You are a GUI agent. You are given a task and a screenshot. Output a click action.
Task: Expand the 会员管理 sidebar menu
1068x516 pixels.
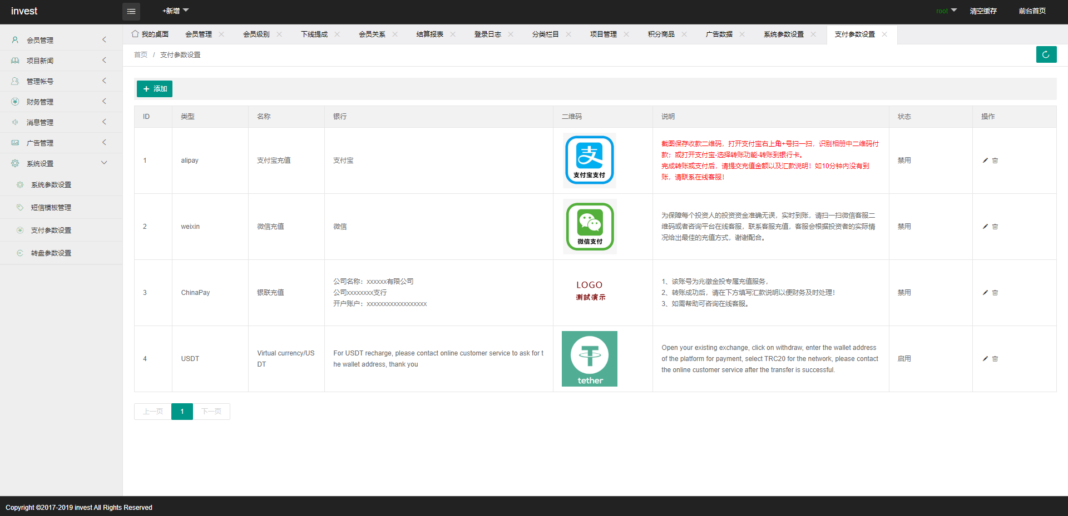click(x=61, y=40)
